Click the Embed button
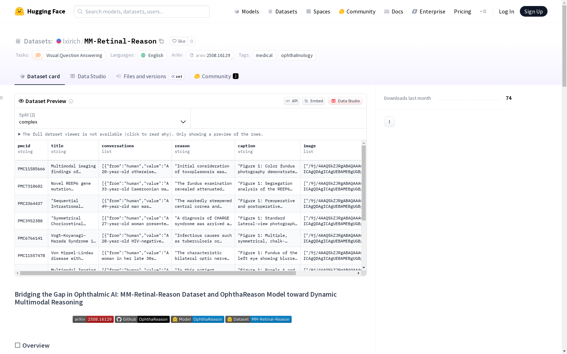This screenshot has height=354, width=567. (x=314, y=101)
